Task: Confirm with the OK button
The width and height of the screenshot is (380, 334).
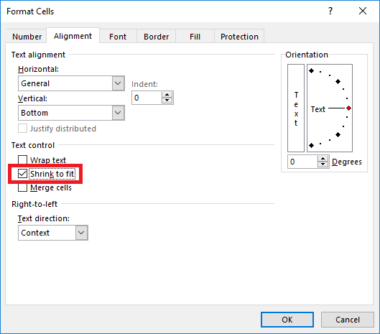Action: 287,320
